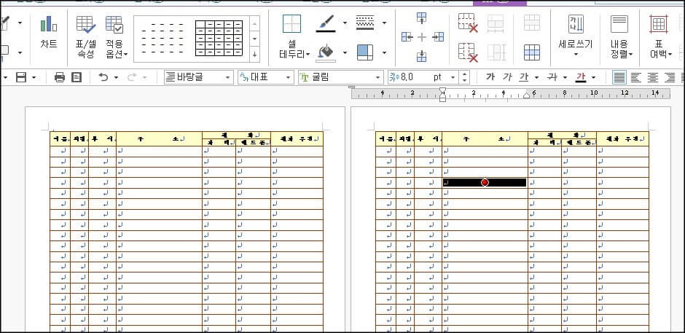Image resolution: width=685 pixels, height=333 pixels.
Task: Open the undo history dropdown arrow
Action: (116, 78)
